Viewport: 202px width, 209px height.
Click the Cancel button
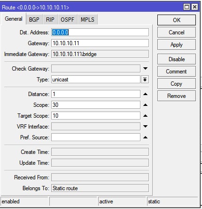[177, 32]
